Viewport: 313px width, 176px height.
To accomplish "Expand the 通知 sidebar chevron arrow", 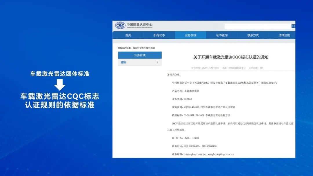I will coord(157,62).
